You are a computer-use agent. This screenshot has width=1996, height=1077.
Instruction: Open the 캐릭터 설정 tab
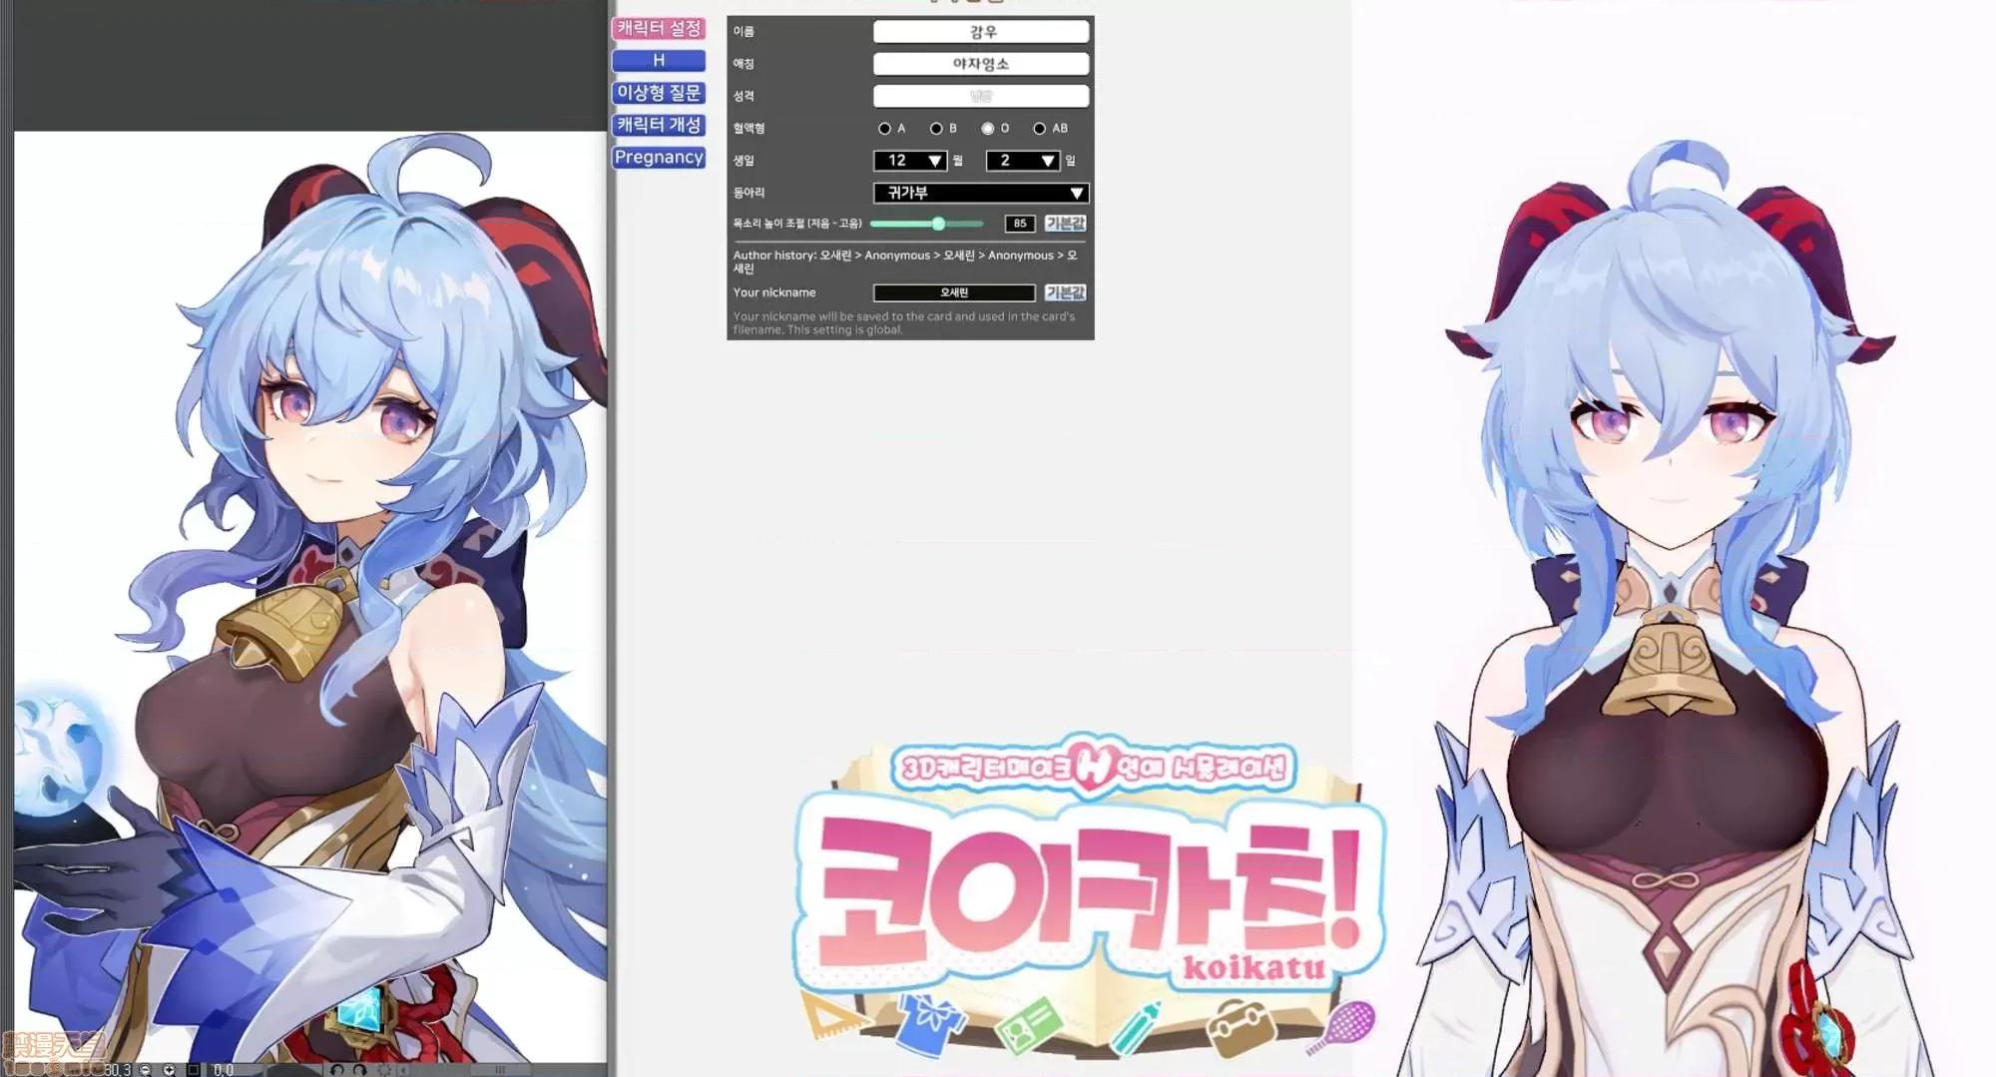pyautogui.click(x=659, y=28)
